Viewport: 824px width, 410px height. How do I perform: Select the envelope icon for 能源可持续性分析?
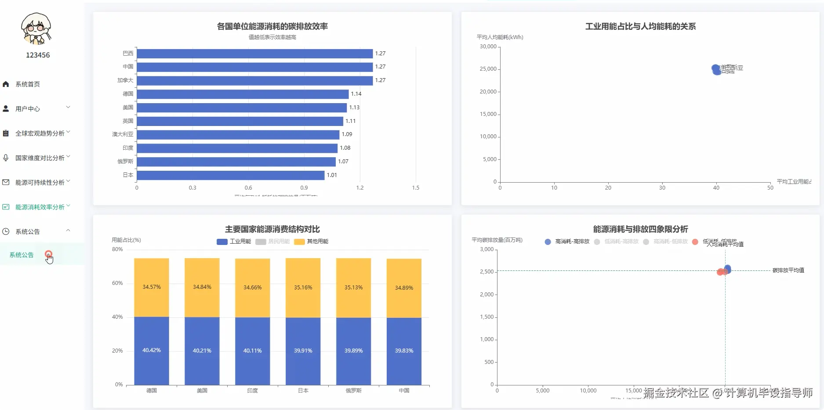coord(6,182)
